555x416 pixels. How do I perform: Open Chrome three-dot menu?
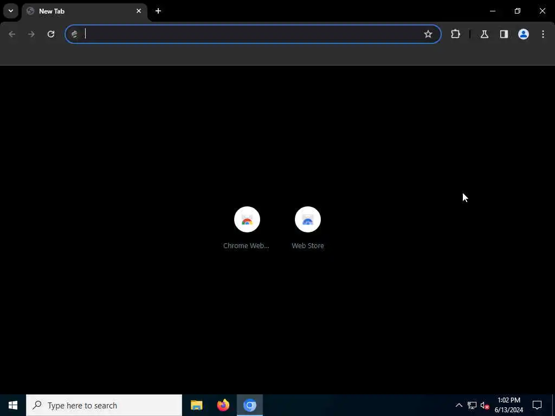(543, 34)
